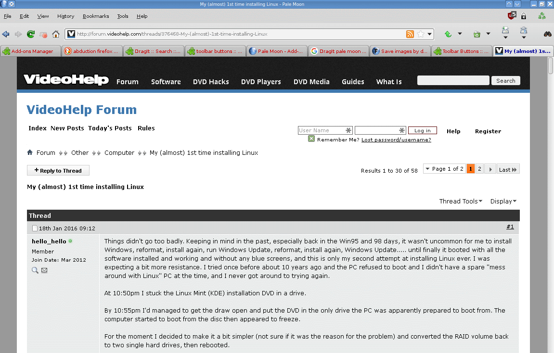Expand the Thread Tools menu
The width and height of the screenshot is (554, 353).
point(461,201)
